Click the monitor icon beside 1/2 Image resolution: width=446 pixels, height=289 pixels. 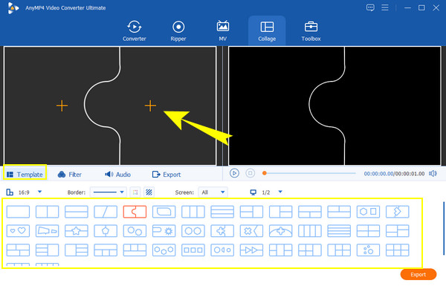[x=253, y=192]
